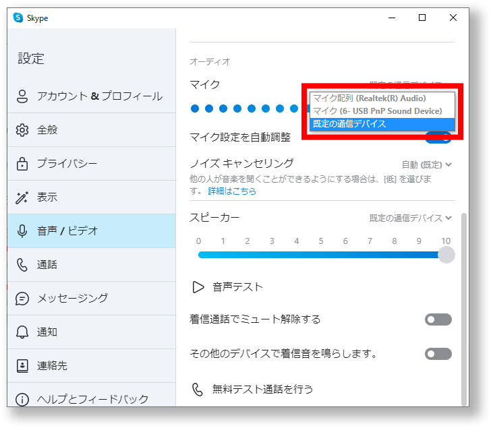Maximize the Skype window
The height and width of the screenshot is (428, 491).
point(422,18)
